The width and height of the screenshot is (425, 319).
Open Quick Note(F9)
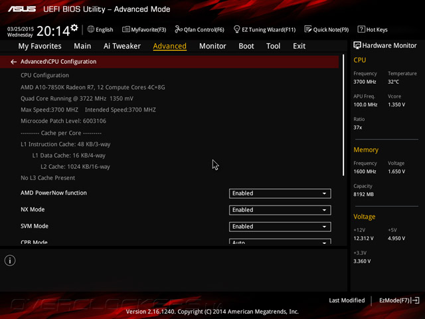(327, 29)
